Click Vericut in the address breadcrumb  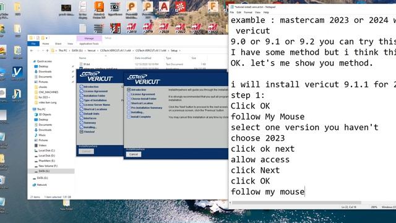point(92,51)
